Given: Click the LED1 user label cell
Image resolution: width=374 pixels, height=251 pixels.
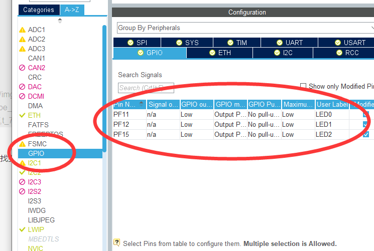Looking at the screenshot, I should tap(332, 125).
